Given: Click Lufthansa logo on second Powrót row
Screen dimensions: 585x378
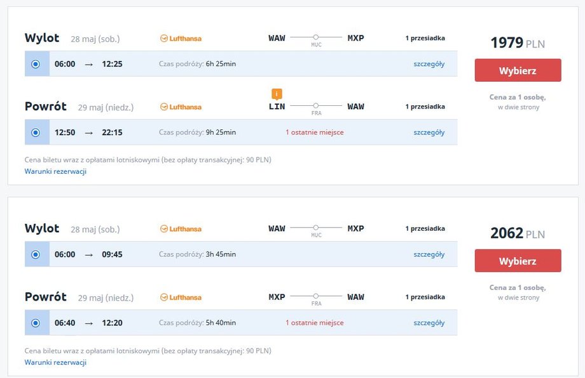Looking at the screenshot, I should point(181,297).
